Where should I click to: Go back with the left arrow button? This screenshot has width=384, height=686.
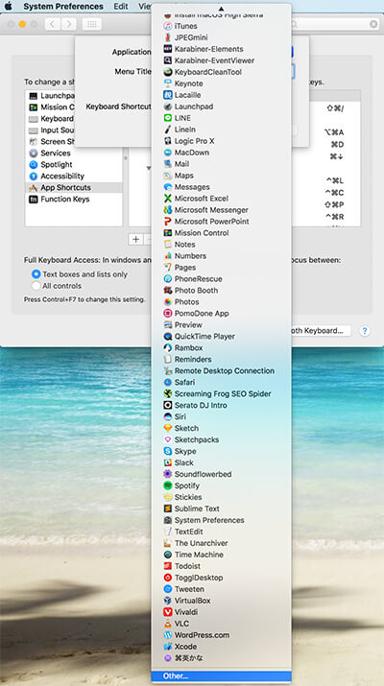coord(53,24)
